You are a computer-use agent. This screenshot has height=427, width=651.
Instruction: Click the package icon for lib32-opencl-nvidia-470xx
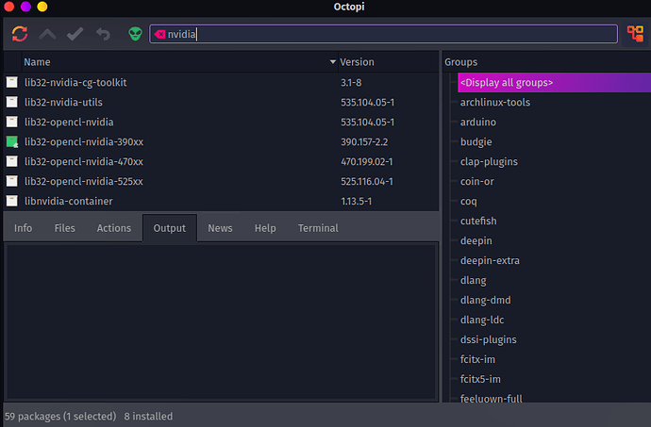pos(12,161)
